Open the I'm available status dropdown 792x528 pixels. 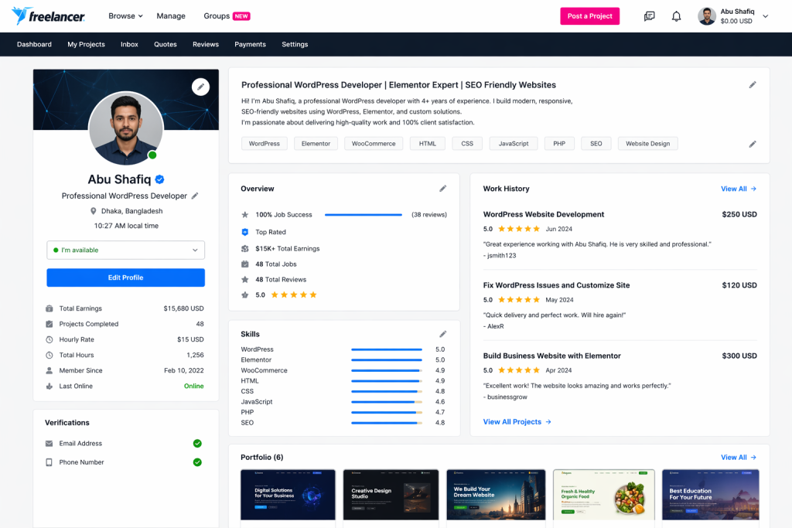coord(126,250)
